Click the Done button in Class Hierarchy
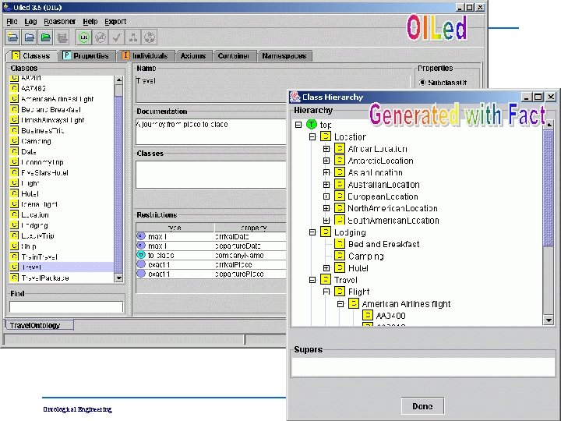The width and height of the screenshot is (561, 421). (x=422, y=406)
